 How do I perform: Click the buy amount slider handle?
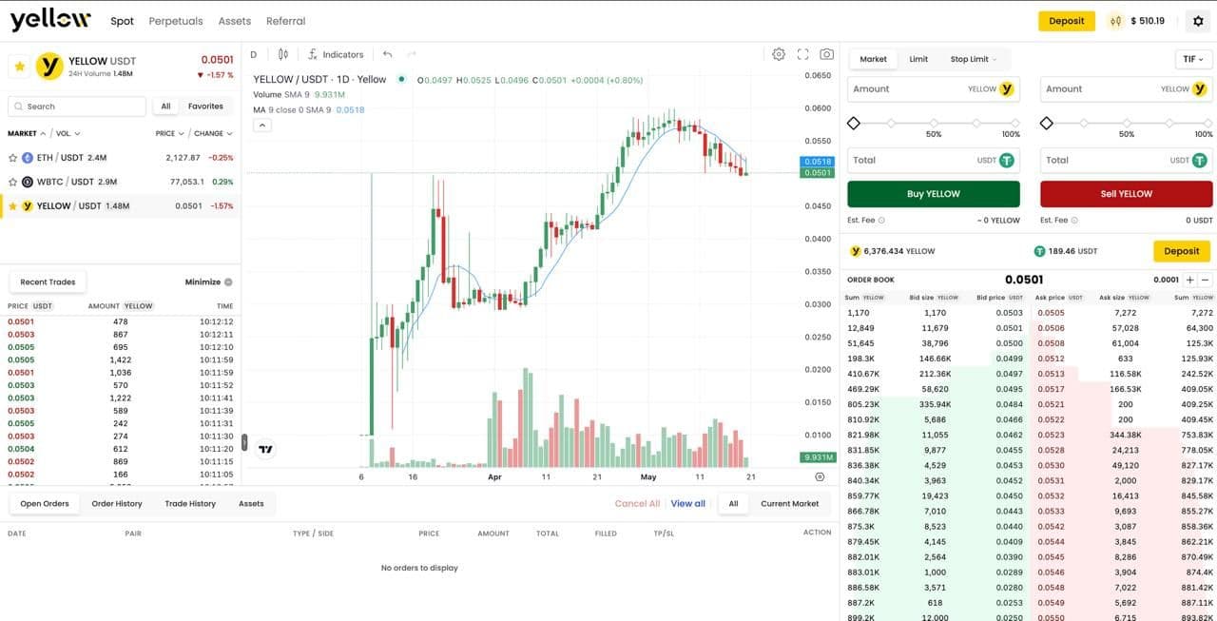[854, 124]
